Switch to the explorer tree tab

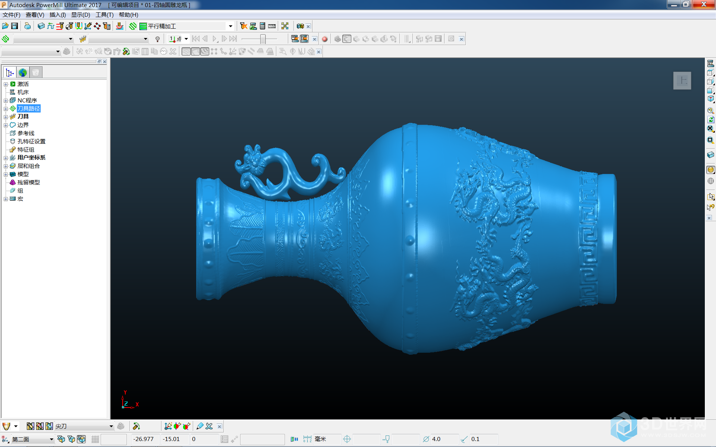pos(10,73)
